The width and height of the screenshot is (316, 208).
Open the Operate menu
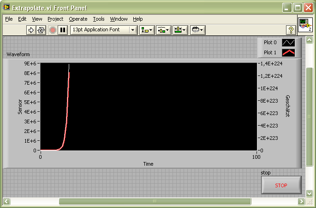(x=78, y=19)
